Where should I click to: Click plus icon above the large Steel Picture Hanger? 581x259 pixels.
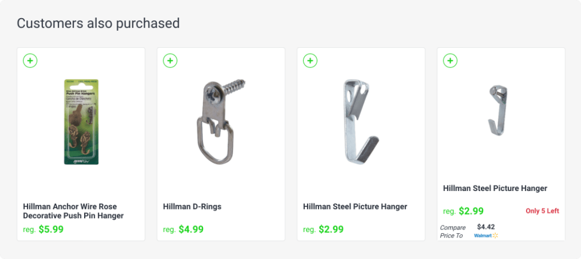tap(310, 61)
